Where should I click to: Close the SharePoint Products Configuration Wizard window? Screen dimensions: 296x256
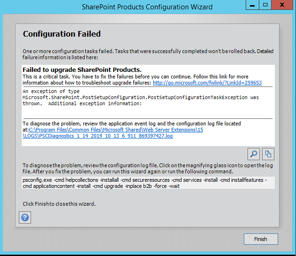click(x=282, y=5)
